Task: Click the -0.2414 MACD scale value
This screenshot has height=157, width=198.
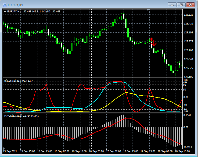Action: point(188,147)
